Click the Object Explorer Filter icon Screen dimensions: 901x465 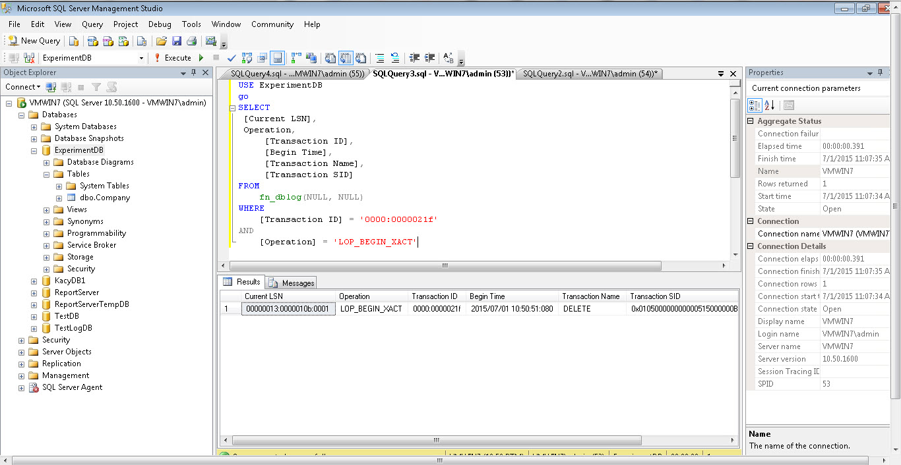(96, 87)
